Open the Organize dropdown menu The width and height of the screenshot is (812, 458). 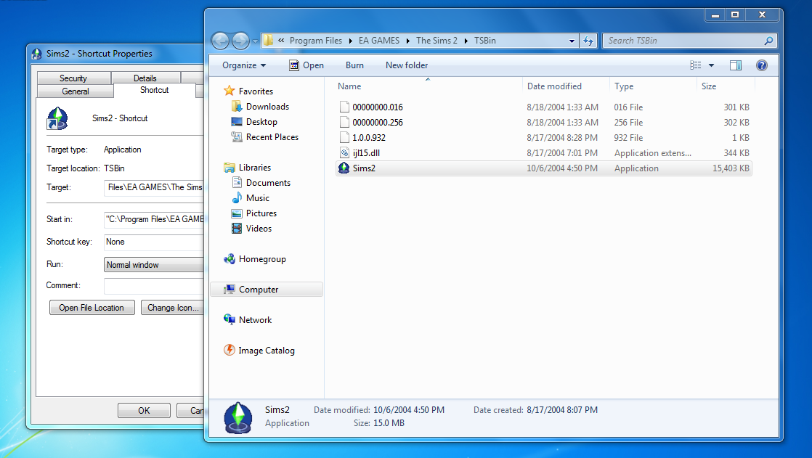pos(243,65)
